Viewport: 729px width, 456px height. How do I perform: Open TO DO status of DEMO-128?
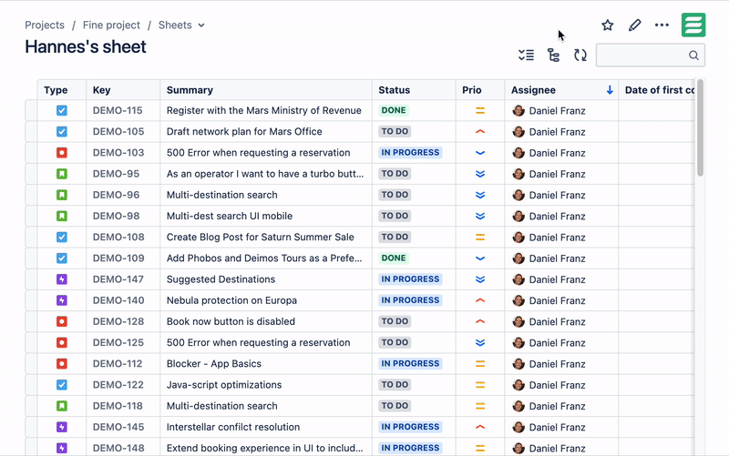395,321
